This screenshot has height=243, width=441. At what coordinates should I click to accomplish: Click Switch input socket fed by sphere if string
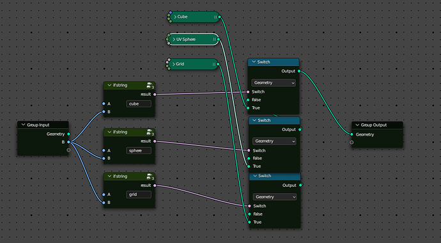click(249, 150)
